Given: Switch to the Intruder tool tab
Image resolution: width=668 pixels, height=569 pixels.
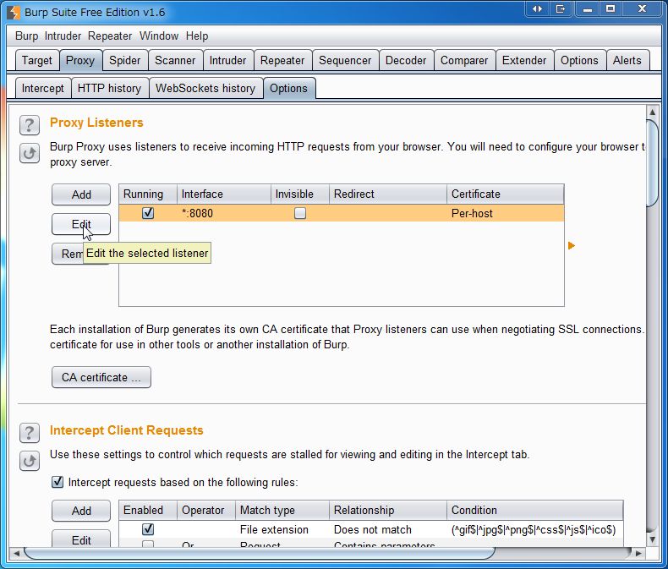Looking at the screenshot, I should [228, 61].
